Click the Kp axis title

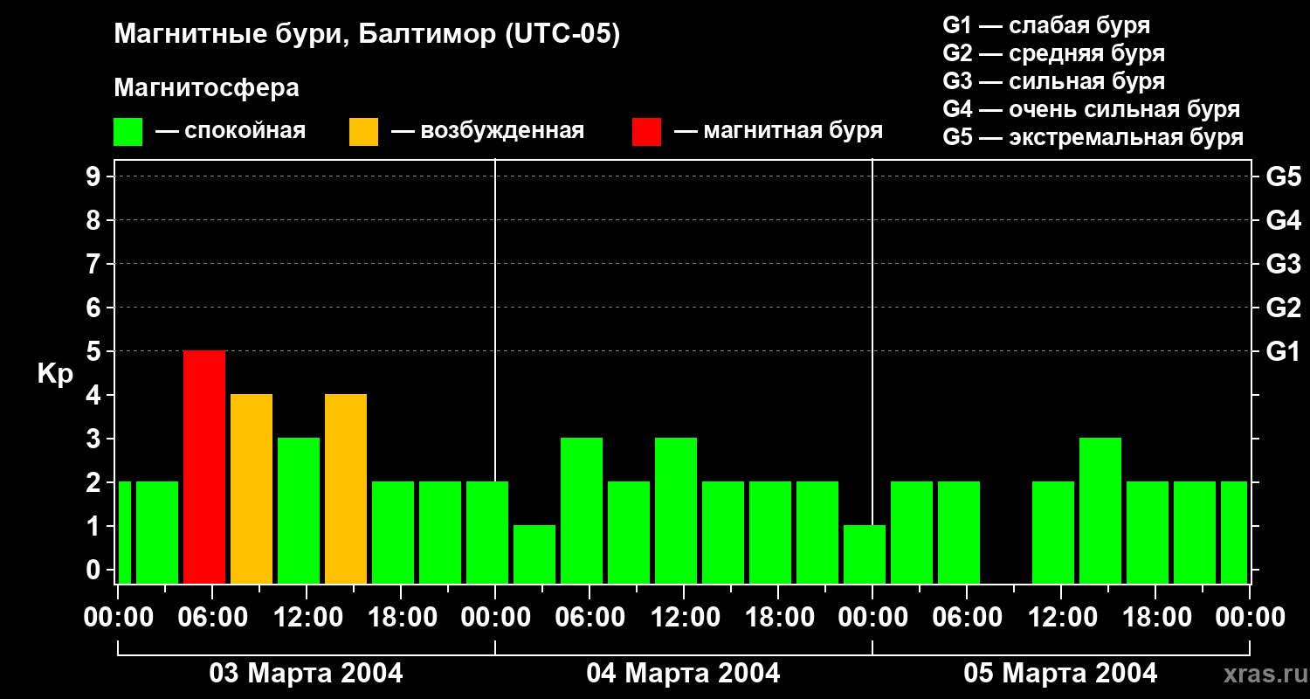[55, 374]
